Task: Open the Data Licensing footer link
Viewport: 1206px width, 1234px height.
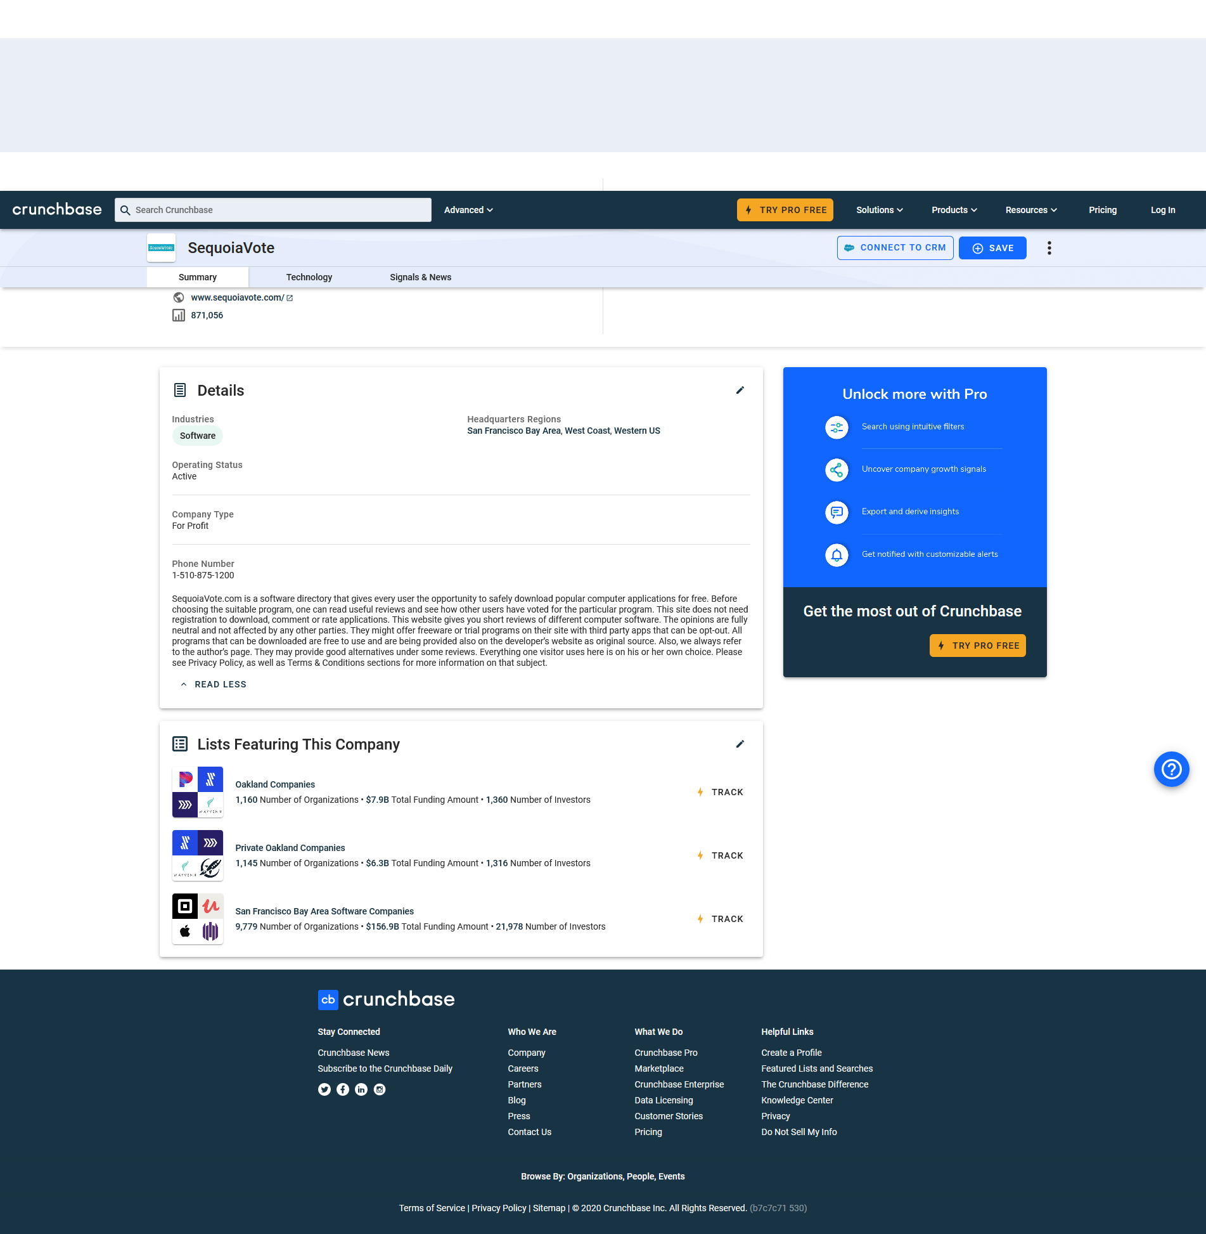Action: click(x=664, y=1100)
